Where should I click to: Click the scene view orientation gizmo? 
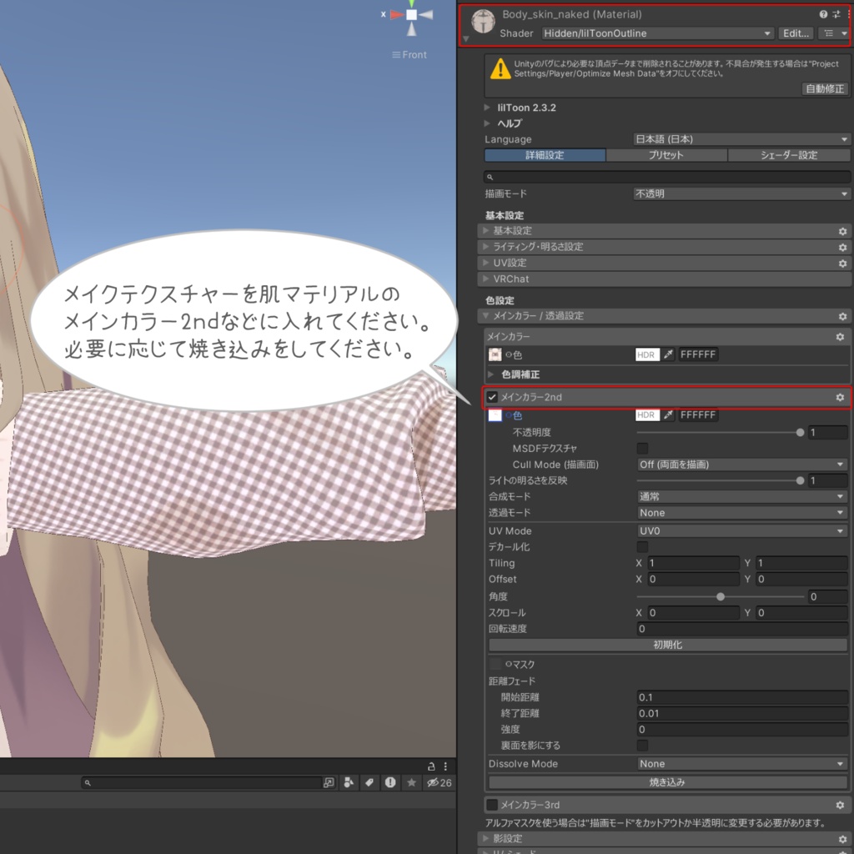(411, 15)
